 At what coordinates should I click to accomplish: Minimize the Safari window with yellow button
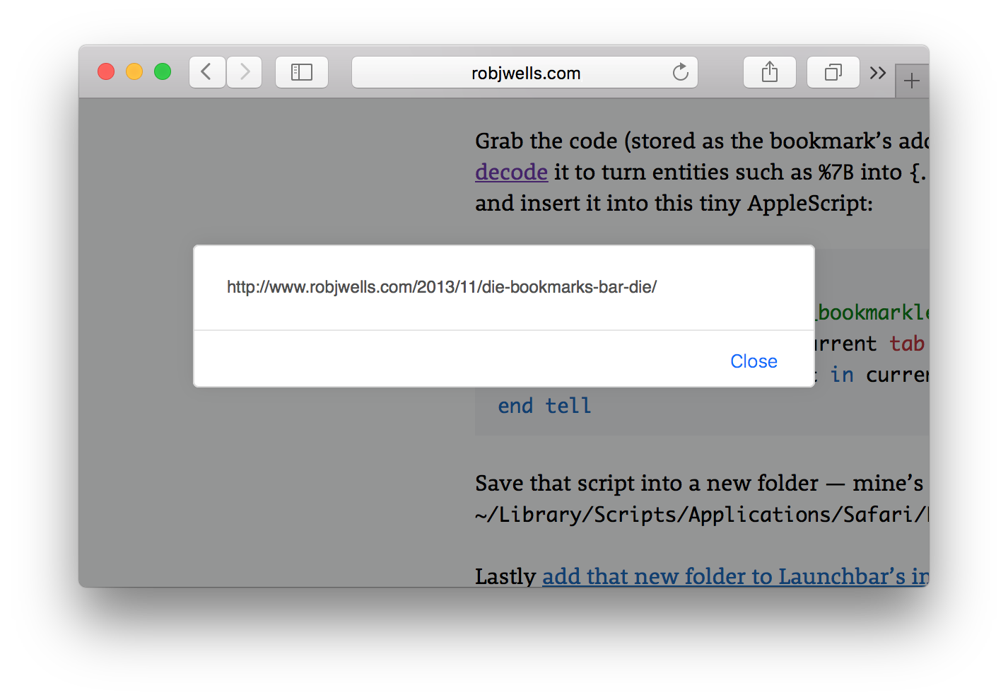tap(134, 72)
